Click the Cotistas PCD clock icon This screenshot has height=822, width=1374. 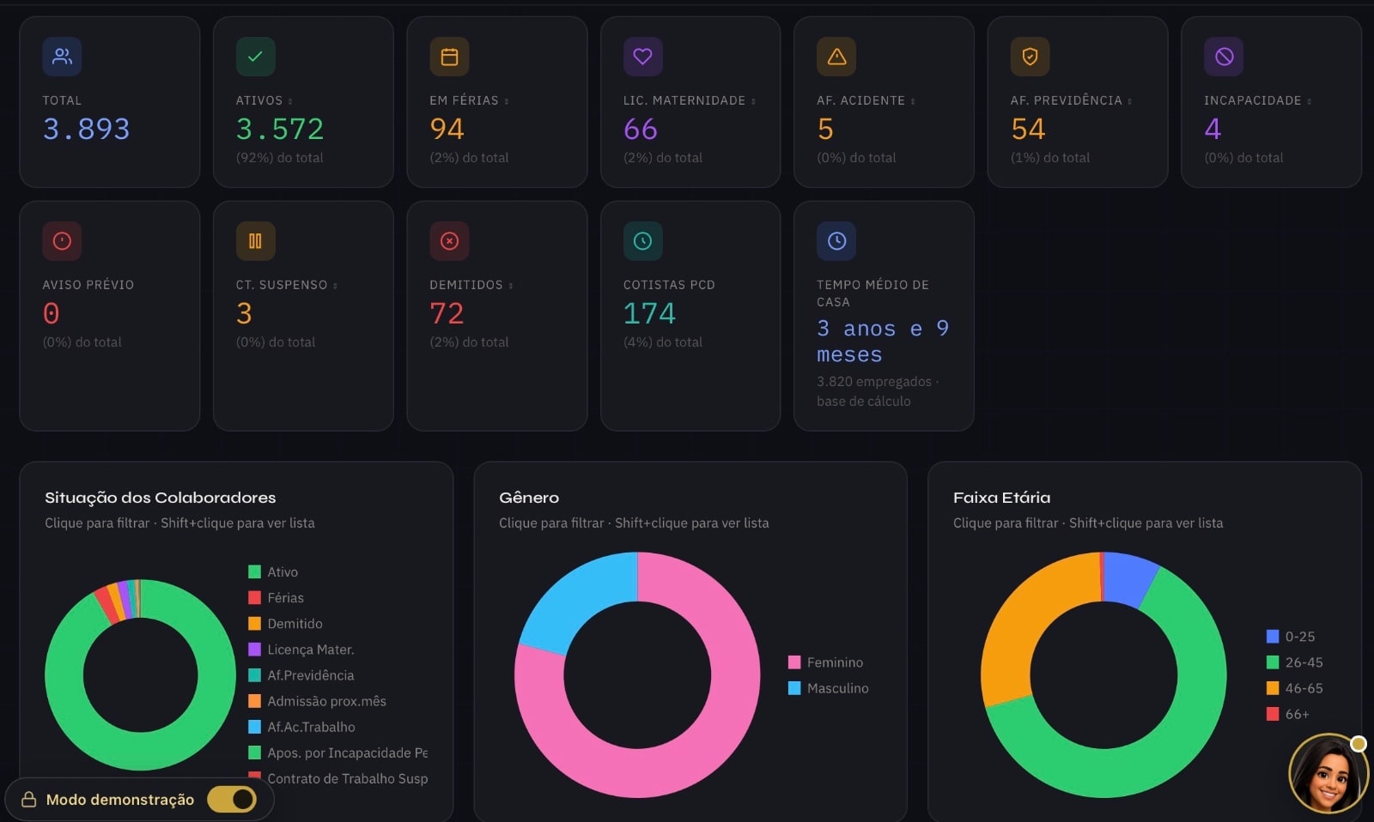[x=642, y=241]
